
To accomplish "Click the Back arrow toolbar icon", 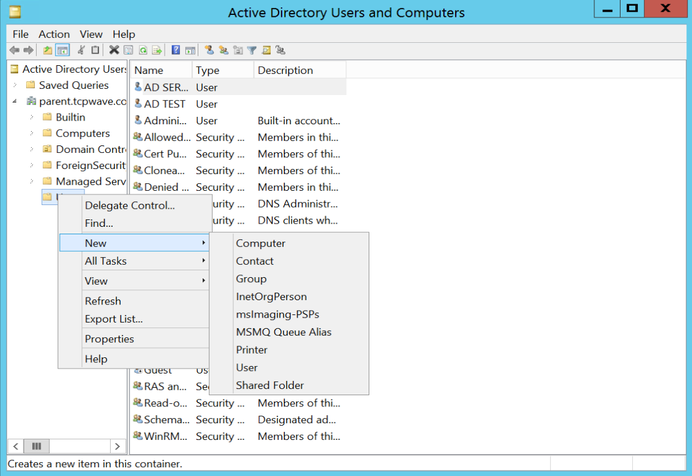I will pyautogui.click(x=14, y=50).
